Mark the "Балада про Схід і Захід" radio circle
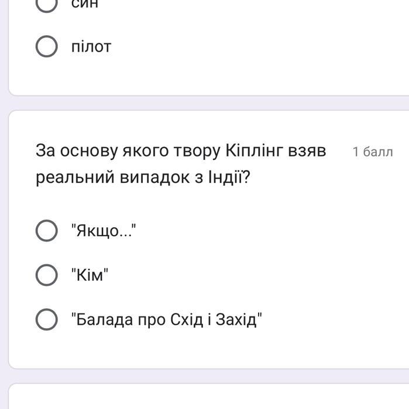Image resolution: width=409 pixels, height=409 pixels. (x=47, y=320)
